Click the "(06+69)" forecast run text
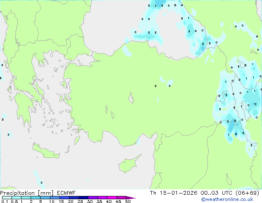This screenshot has height=203, width=262. click(x=247, y=193)
